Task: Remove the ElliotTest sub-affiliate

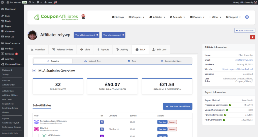Action: pyautogui.click(x=172, y=129)
